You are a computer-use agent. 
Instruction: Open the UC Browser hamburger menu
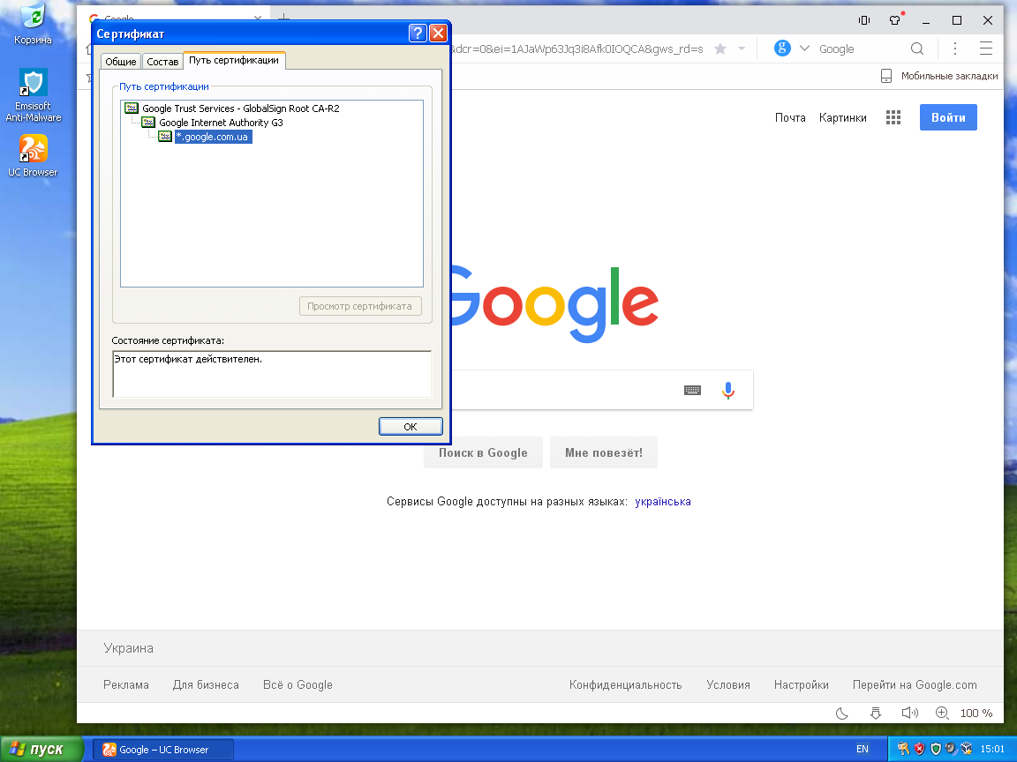[x=987, y=49]
